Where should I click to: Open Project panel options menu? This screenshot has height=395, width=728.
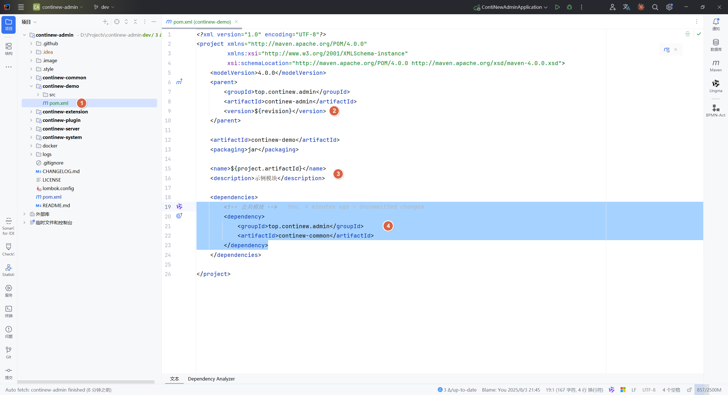coord(145,22)
